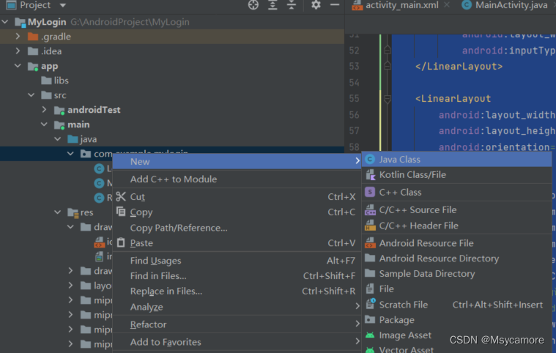The width and height of the screenshot is (556, 353).
Task: Click line 55 fold marker in gutter
Action: tap(388, 99)
